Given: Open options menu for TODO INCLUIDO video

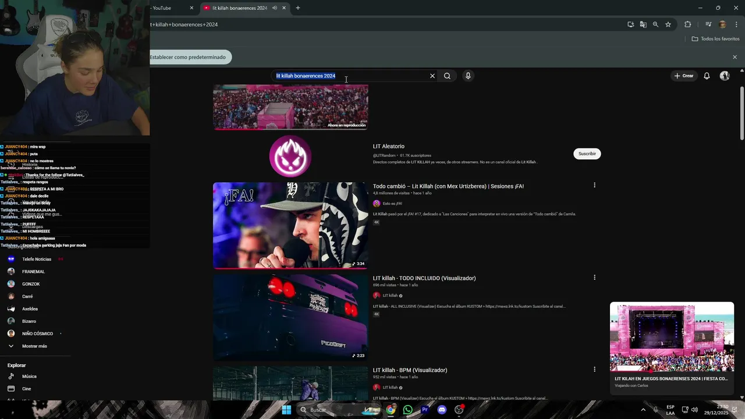Looking at the screenshot, I should coord(594,277).
